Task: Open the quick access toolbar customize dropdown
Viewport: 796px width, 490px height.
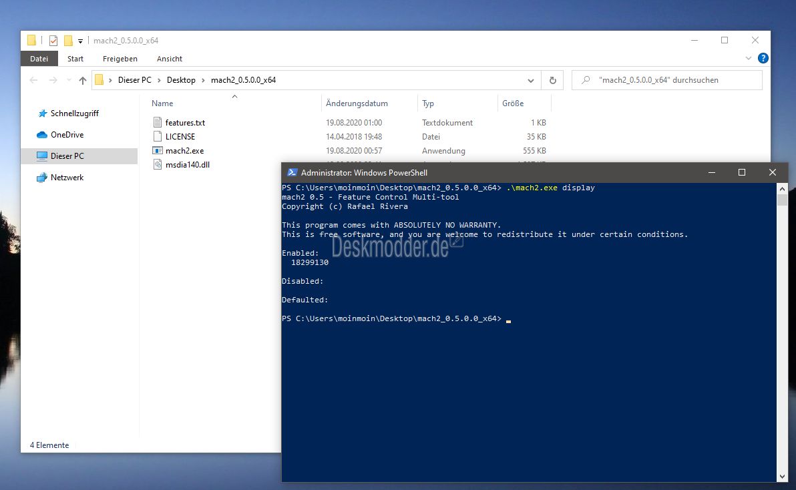Action: pyautogui.click(x=80, y=41)
